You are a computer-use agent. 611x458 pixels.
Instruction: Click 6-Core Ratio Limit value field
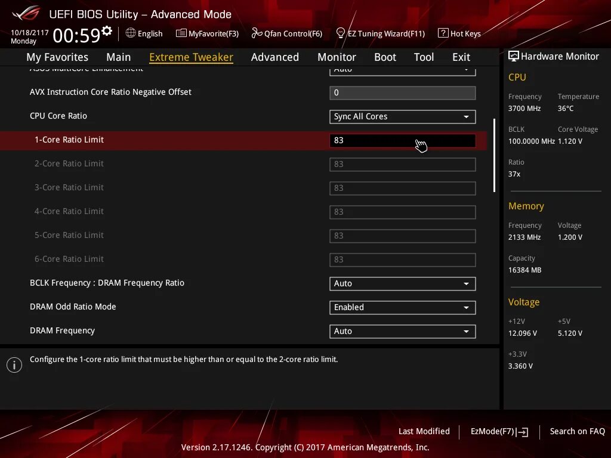(x=403, y=260)
